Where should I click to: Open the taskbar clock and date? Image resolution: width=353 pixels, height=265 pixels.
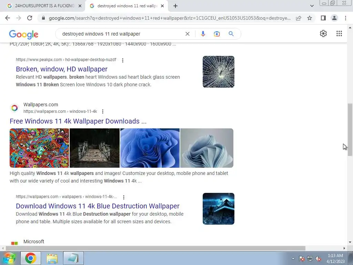coord(335,258)
